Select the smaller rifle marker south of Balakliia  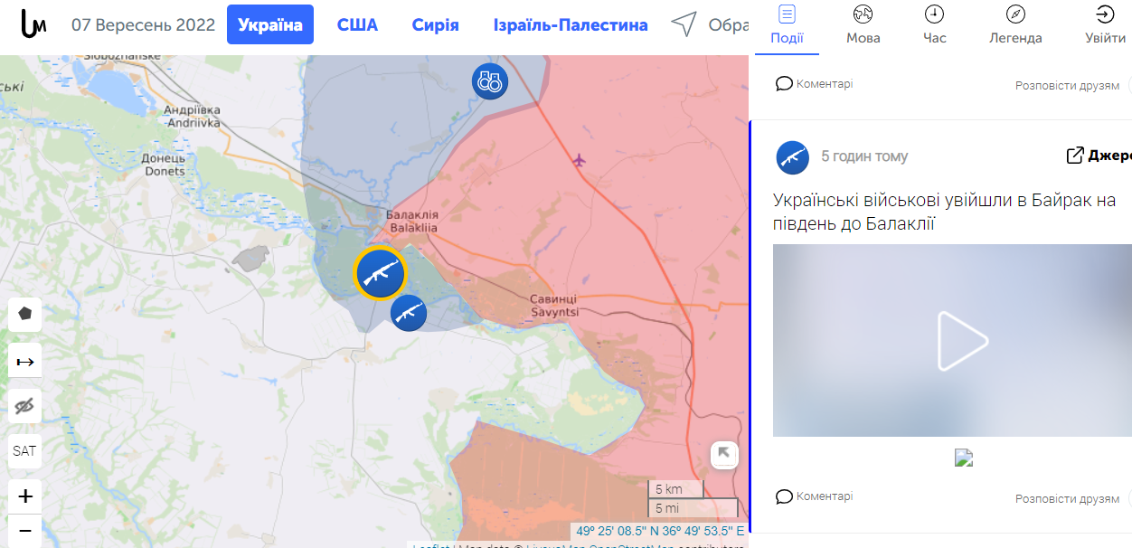pyautogui.click(x=409, y=312)
